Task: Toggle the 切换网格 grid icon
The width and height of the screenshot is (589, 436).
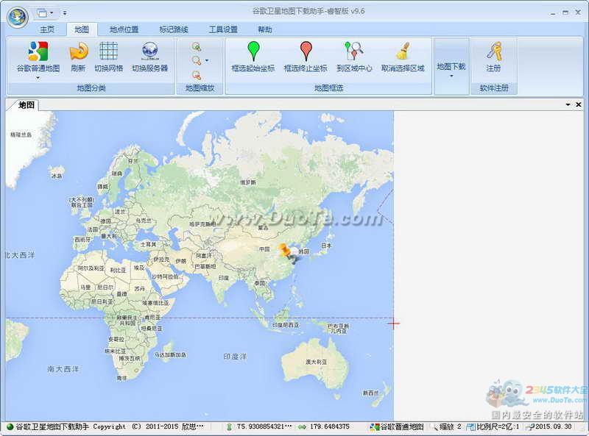Action: (108, 51)
